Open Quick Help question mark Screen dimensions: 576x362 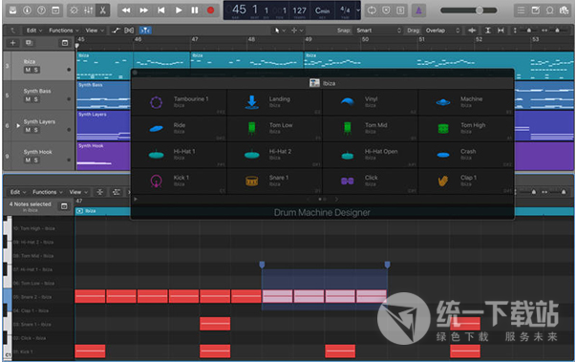pos(41,11)
